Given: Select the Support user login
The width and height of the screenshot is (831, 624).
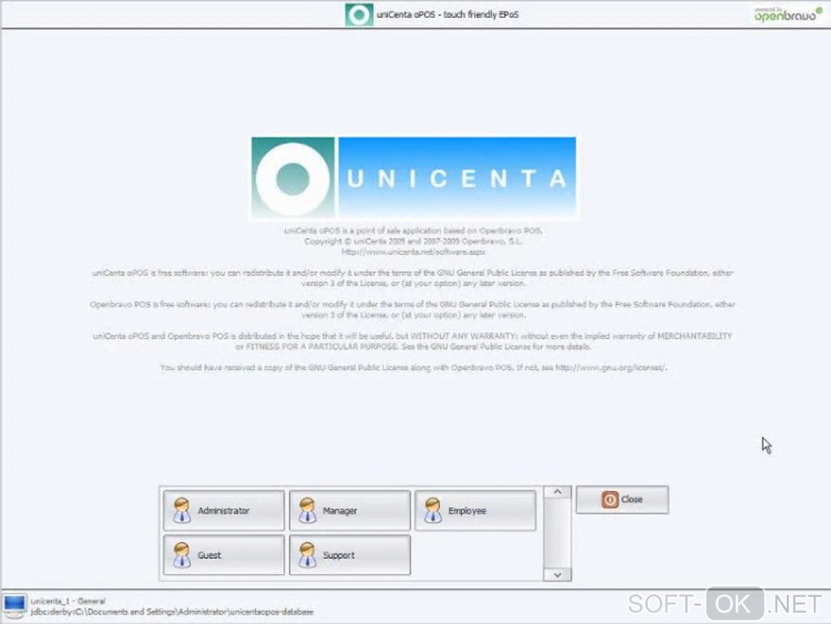Looking at the screenshot, I should (x=350, y=555).
